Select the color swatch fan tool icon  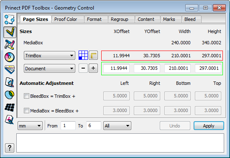[x=10, y=69]
